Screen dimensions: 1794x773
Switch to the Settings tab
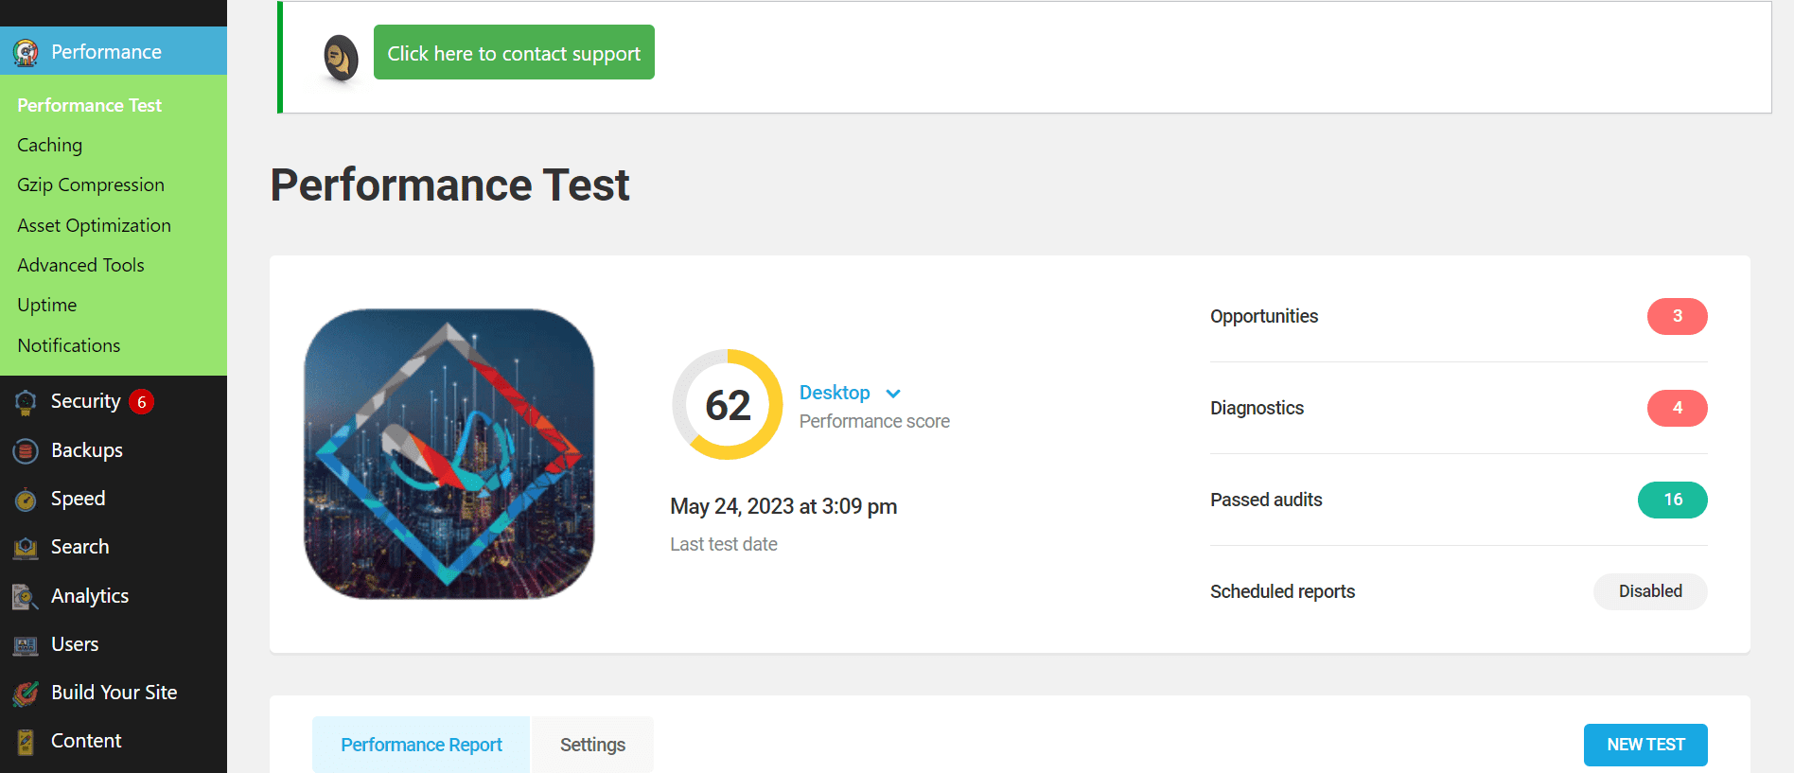[592, 745]
